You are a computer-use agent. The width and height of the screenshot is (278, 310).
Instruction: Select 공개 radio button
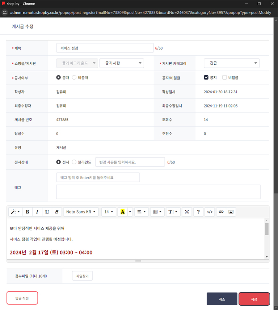pos(58,77)
